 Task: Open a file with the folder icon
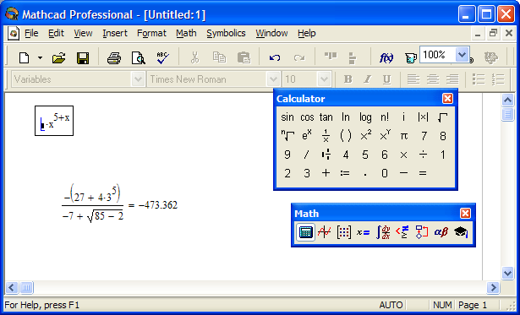pos(58,58)
